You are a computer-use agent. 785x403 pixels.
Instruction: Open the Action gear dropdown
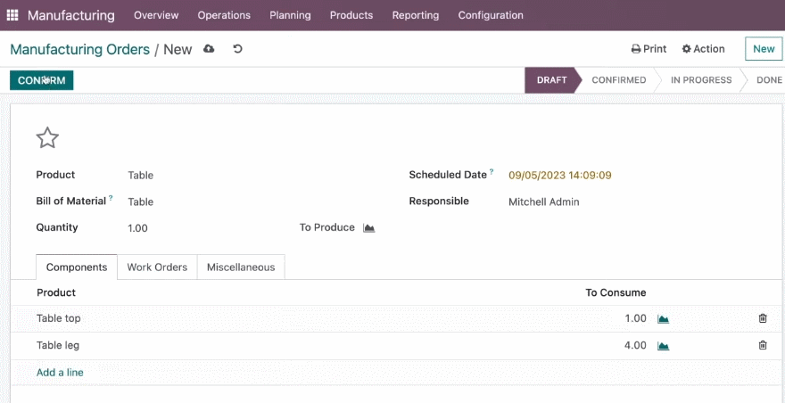tap(704, 49)
